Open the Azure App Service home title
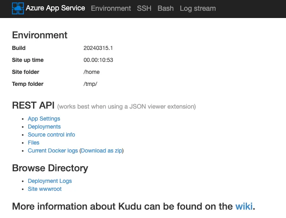Screen dimensions: 286x218 [55, 8]
